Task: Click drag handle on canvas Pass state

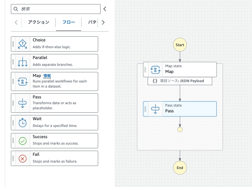Action: click(145, 109)
